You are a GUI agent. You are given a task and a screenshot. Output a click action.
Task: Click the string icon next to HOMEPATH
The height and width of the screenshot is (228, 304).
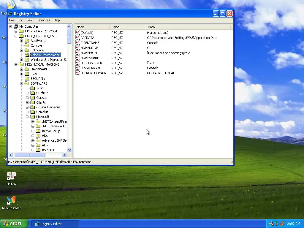(78, 53)
